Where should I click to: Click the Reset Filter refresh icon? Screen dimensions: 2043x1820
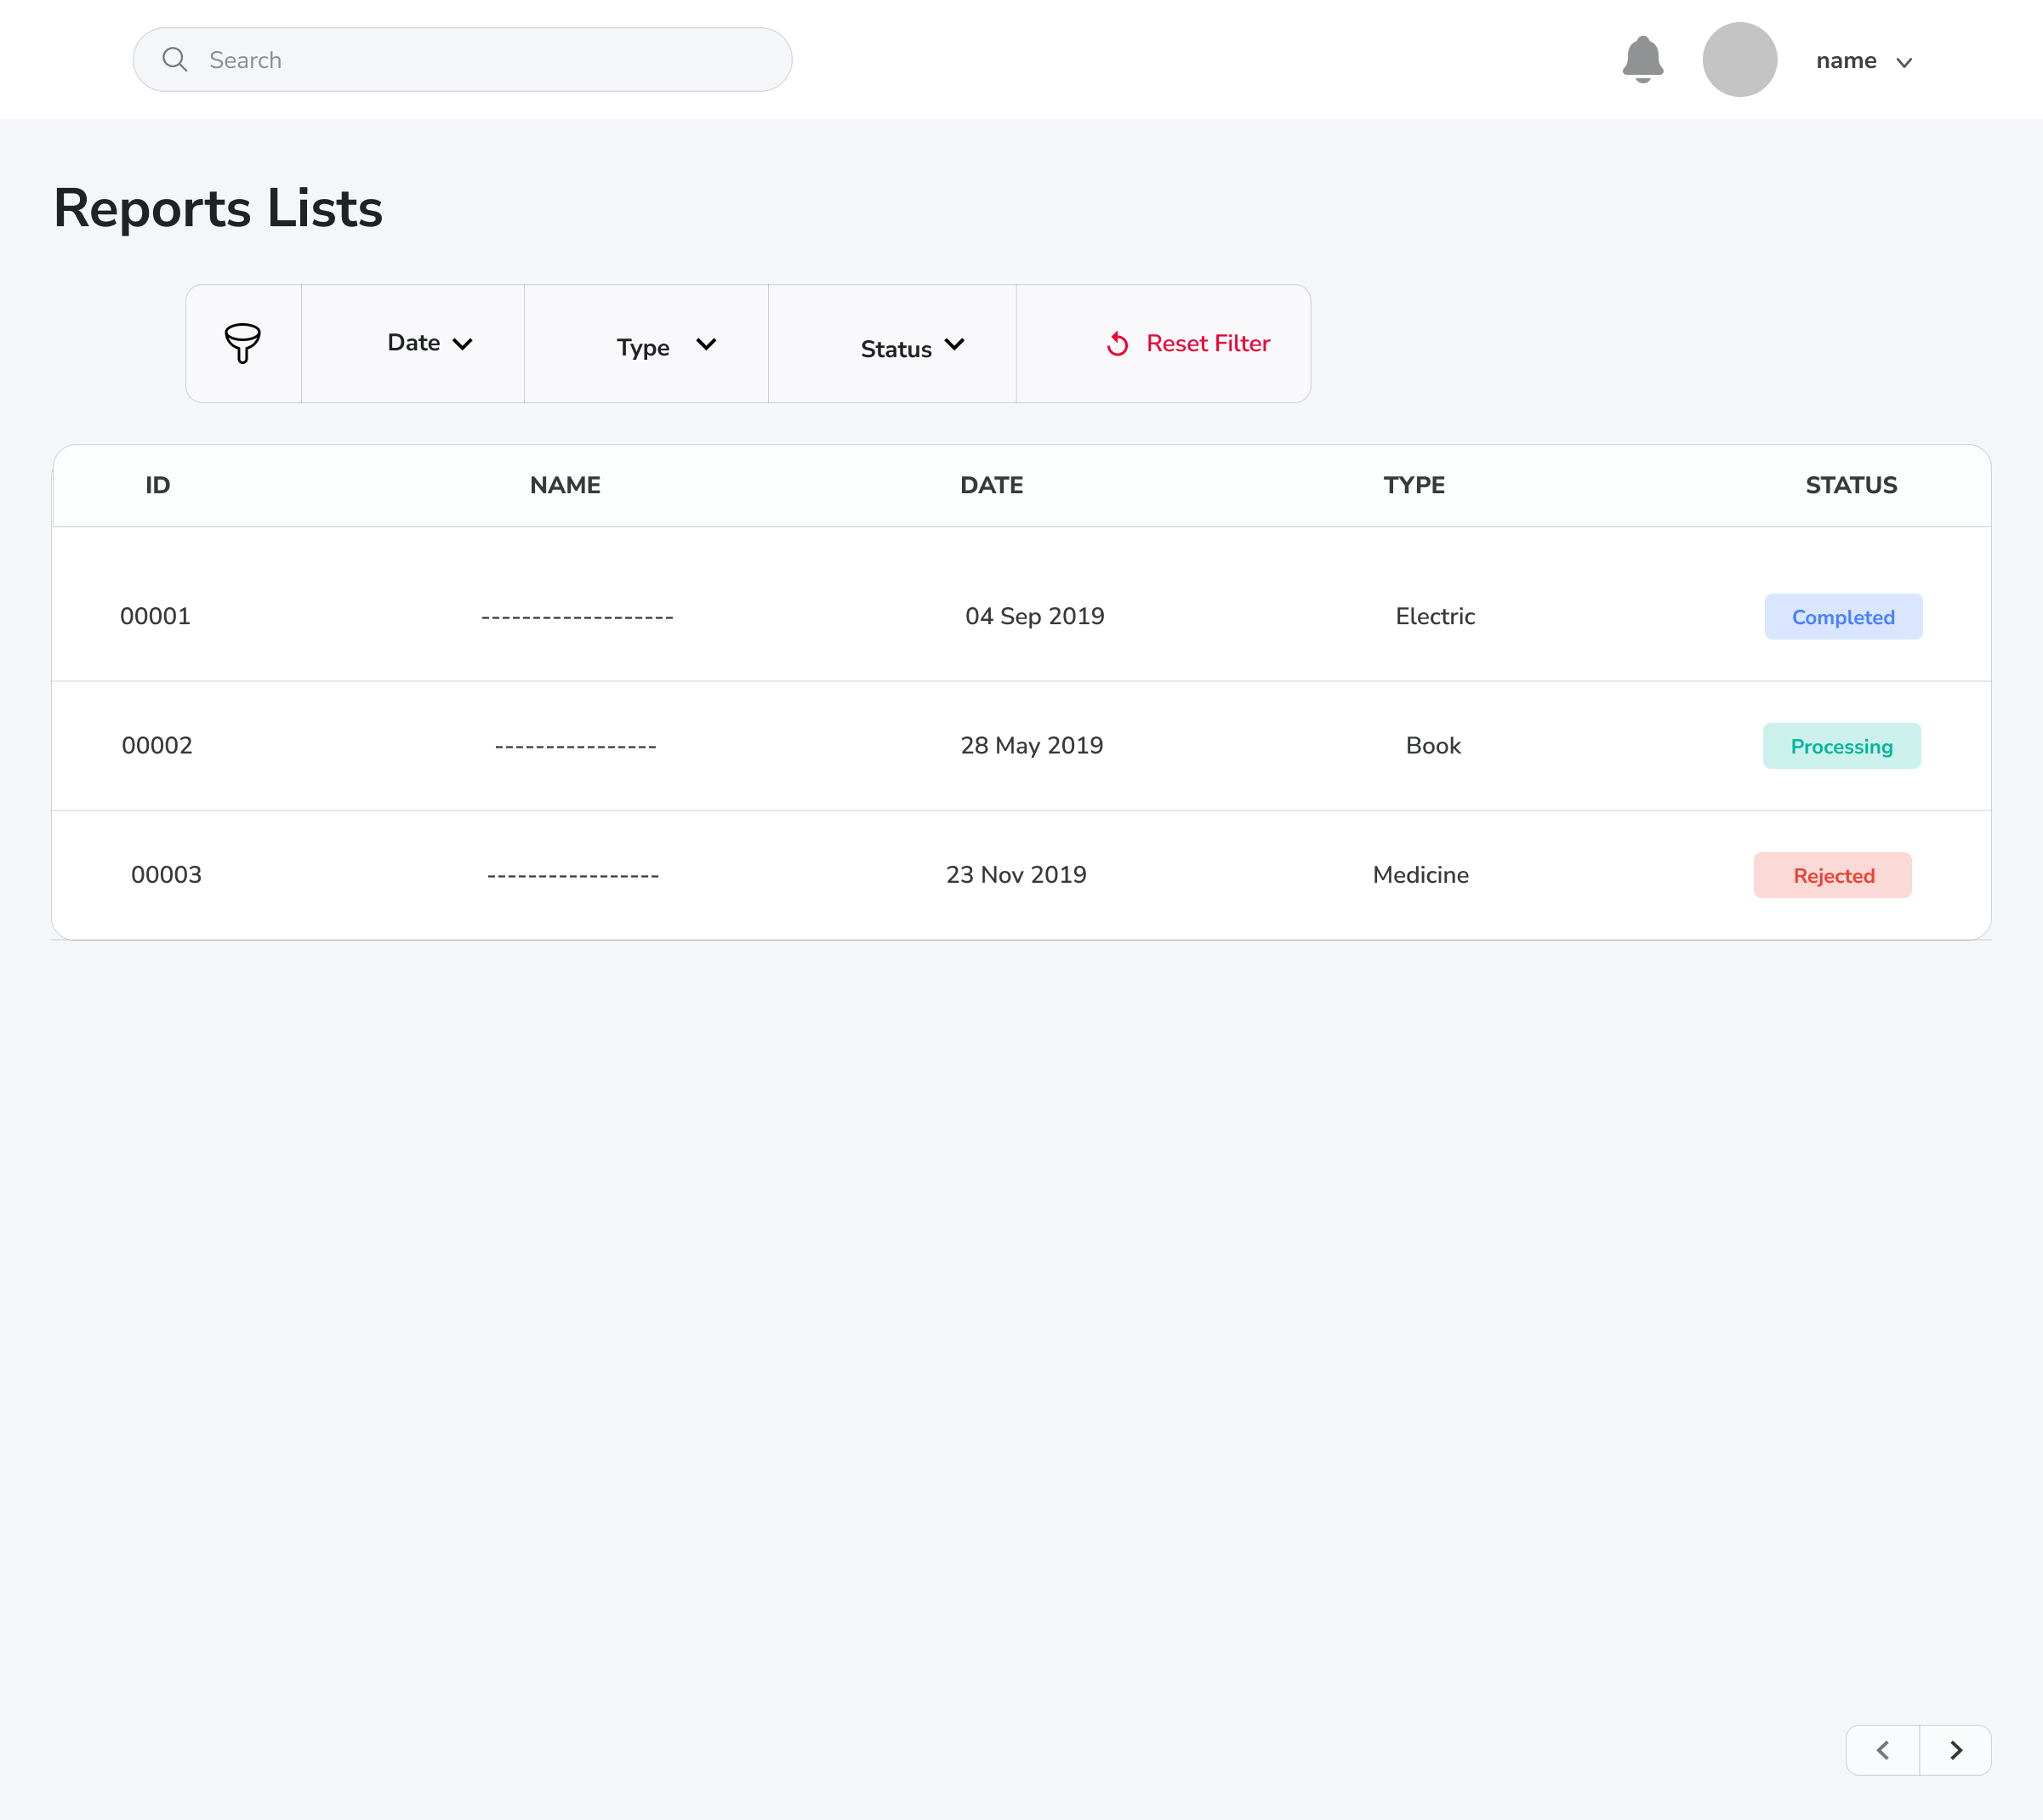pos(1117,344)
